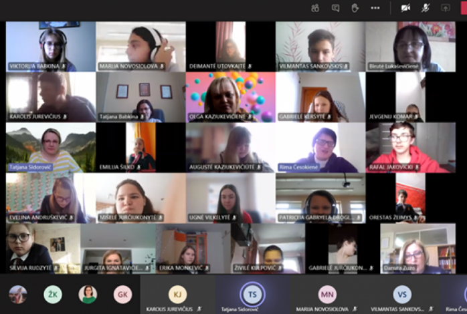
Task: Toggle the camera on
Action: [x=405, y=8]
